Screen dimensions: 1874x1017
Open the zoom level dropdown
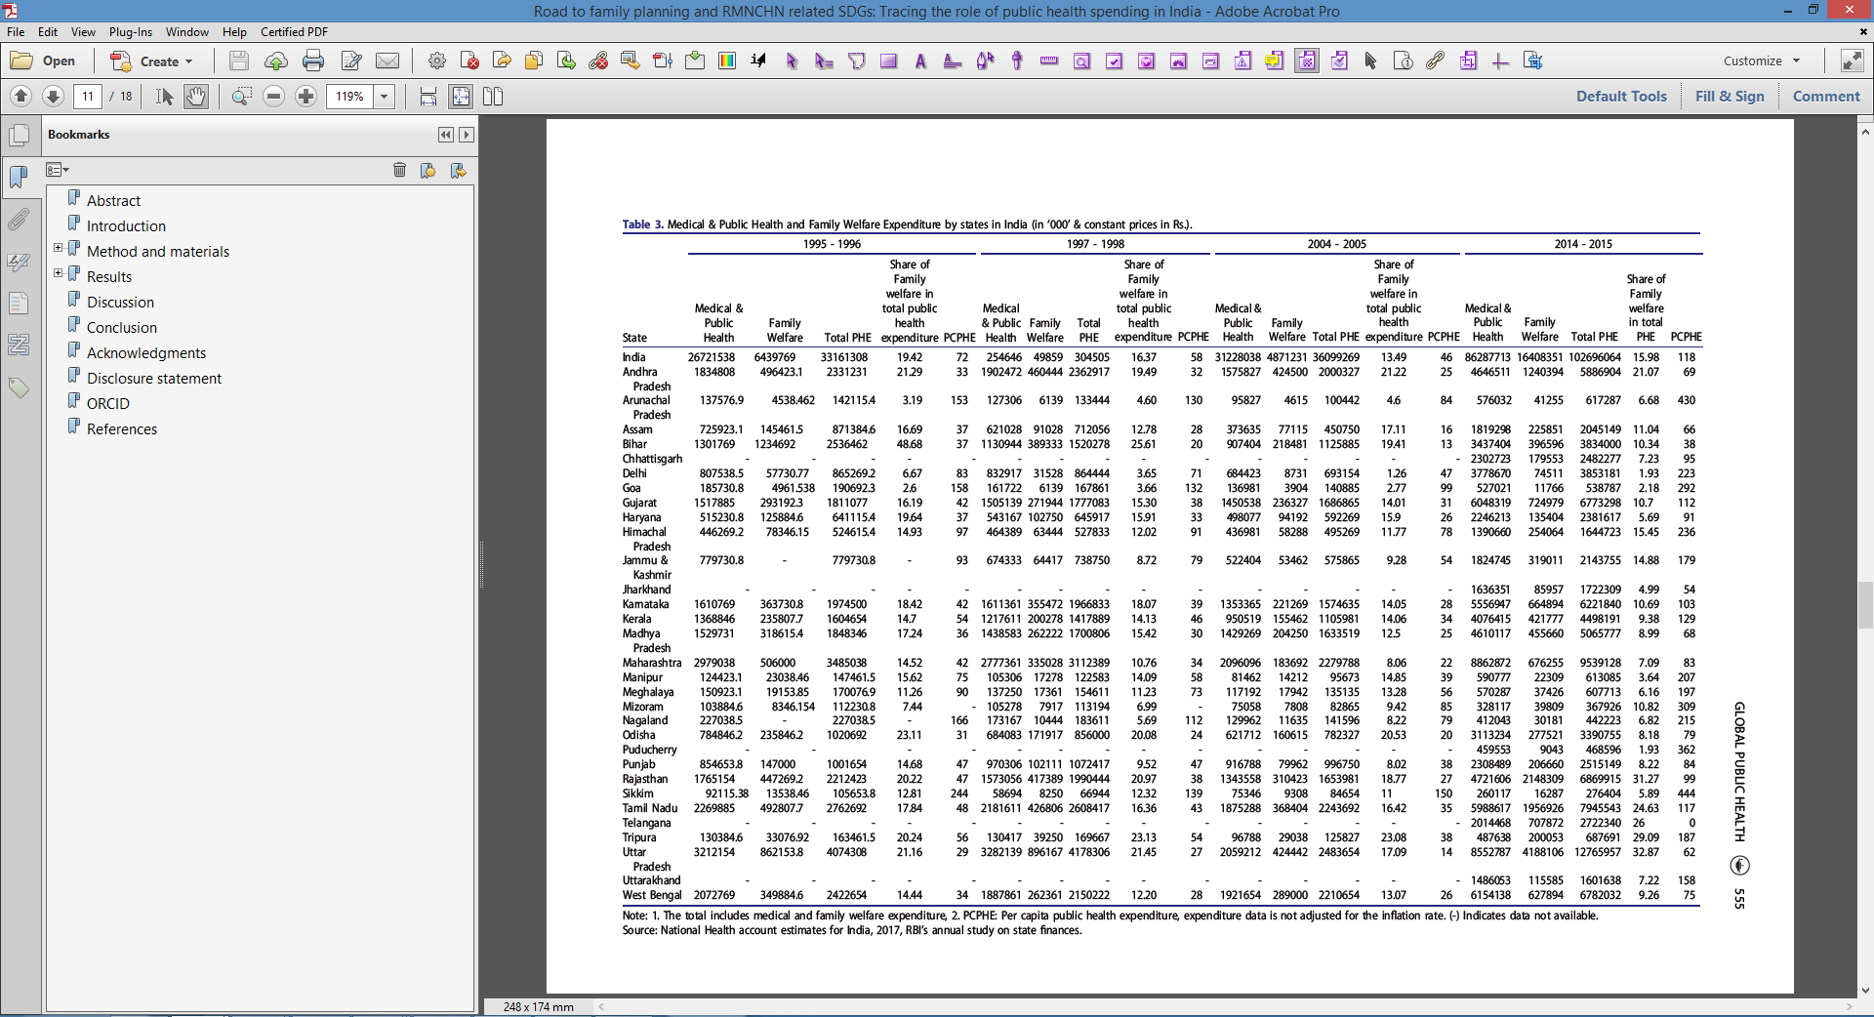[x=385, y=97]
